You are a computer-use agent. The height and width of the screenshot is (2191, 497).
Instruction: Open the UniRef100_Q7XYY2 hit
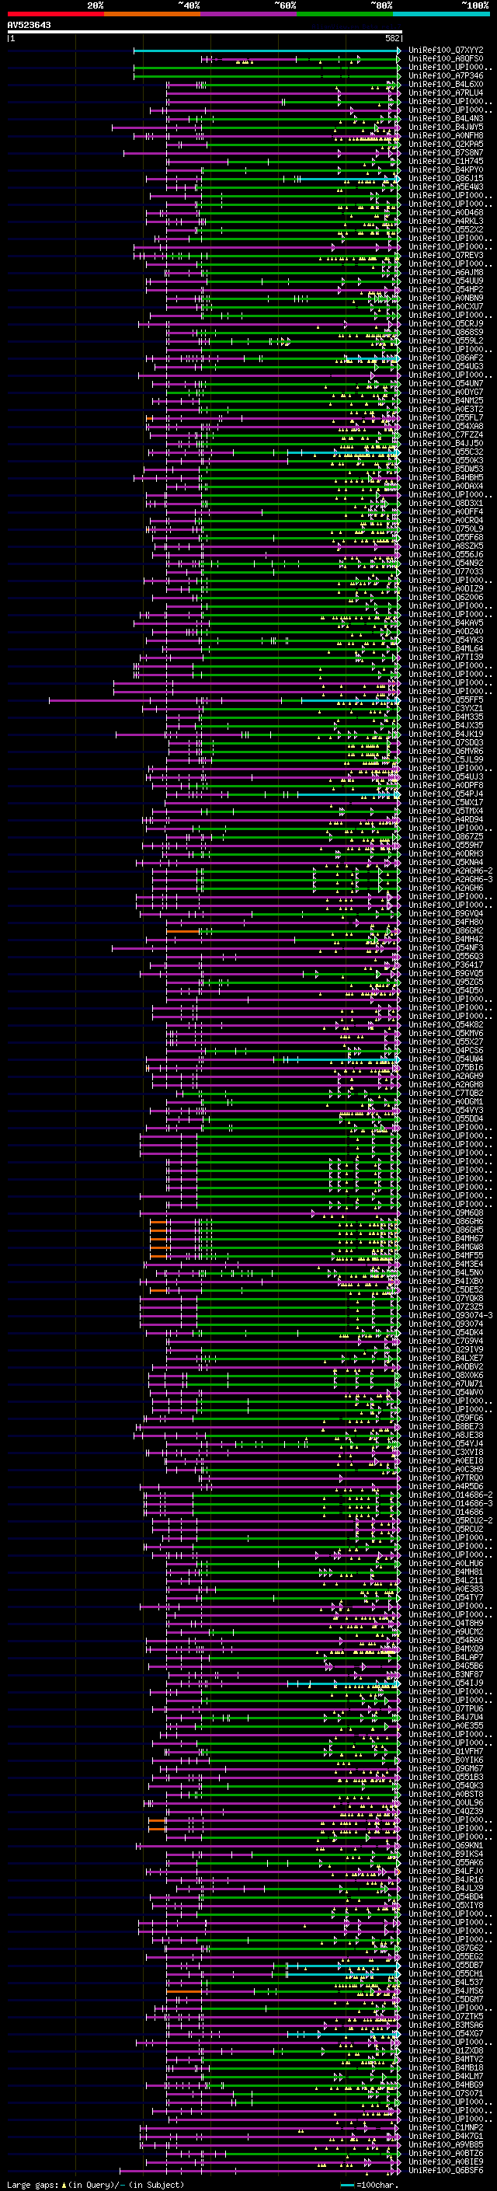(446, 51)
